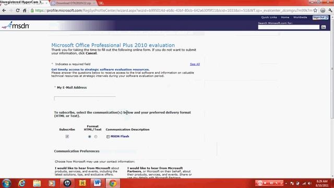
Task: Bookmark this page with the star icon
Action: (315, 10)
